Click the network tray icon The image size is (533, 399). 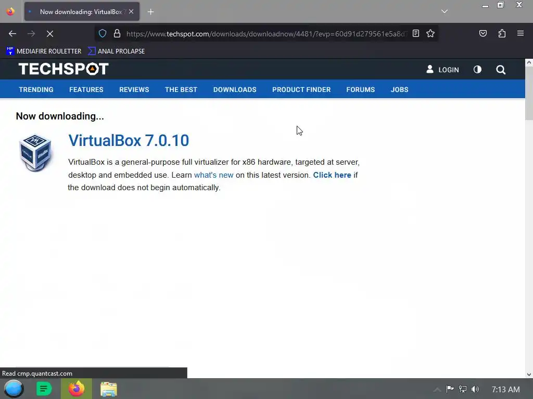pos(463,389)
